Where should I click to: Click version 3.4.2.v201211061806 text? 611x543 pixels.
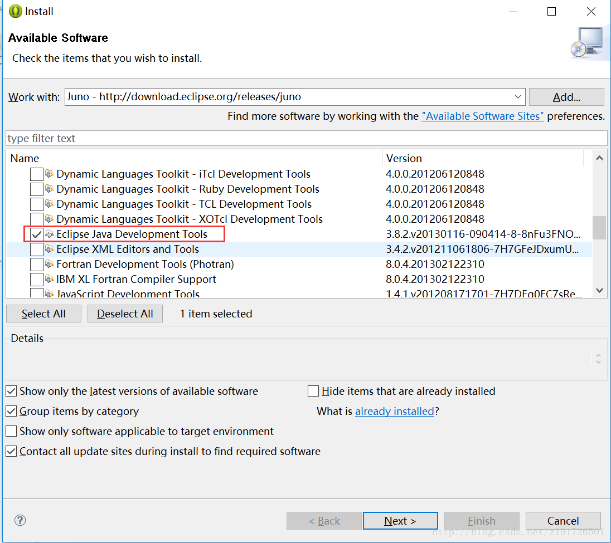coord(482,249)
